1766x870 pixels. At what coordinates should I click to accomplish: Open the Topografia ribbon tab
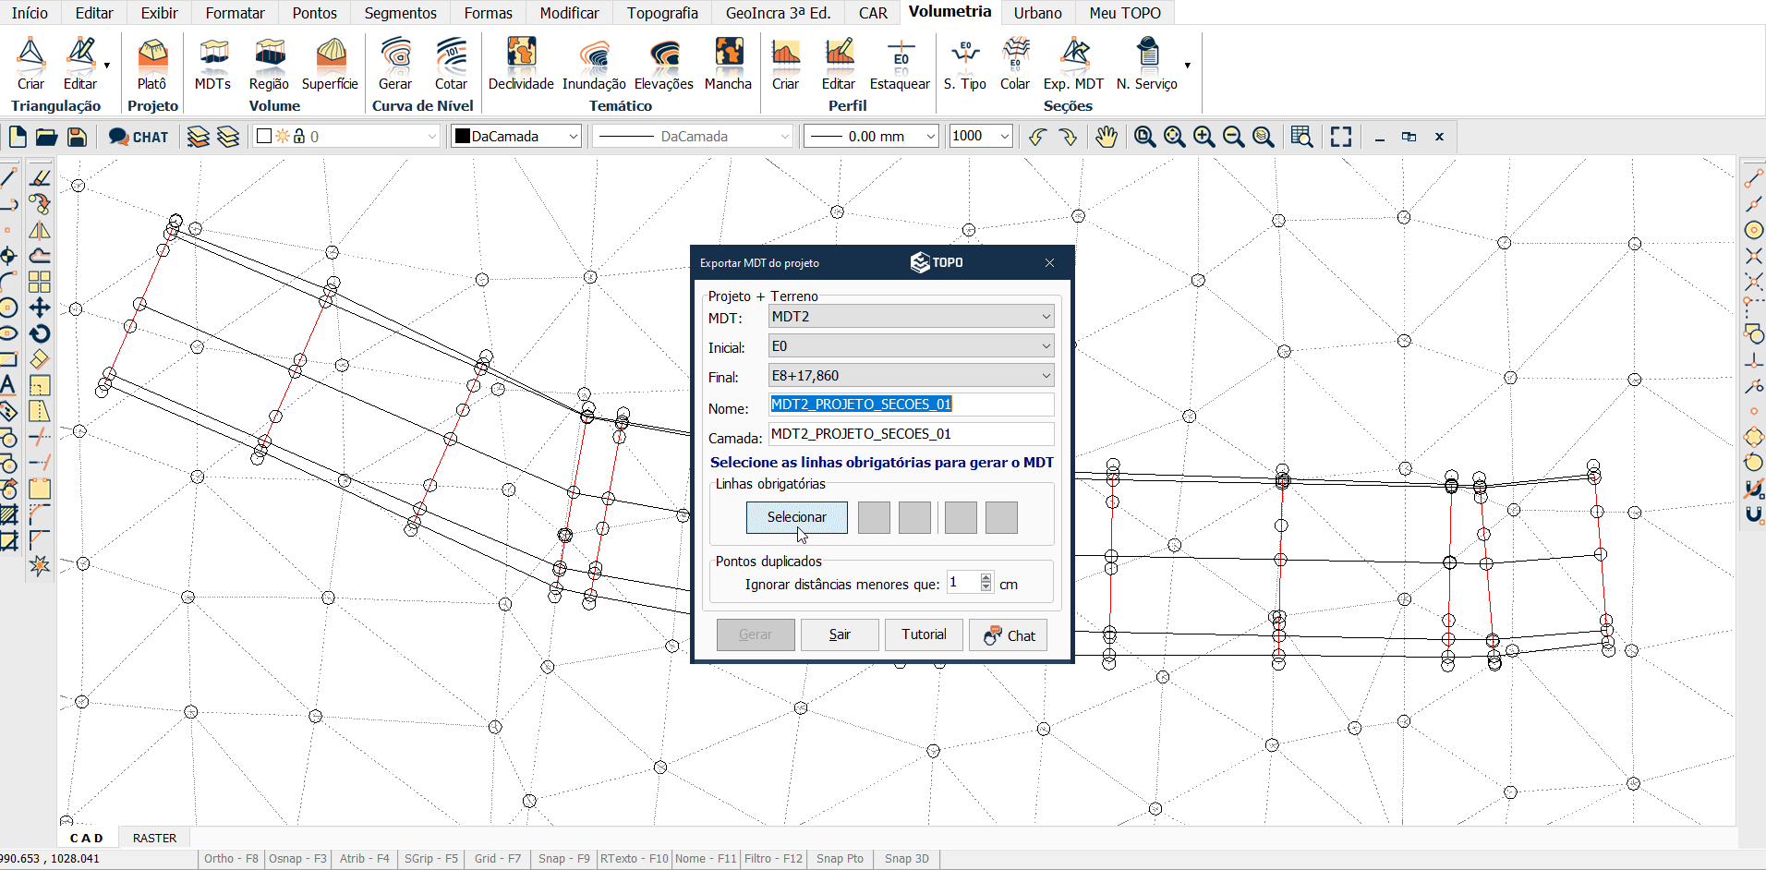662,13
